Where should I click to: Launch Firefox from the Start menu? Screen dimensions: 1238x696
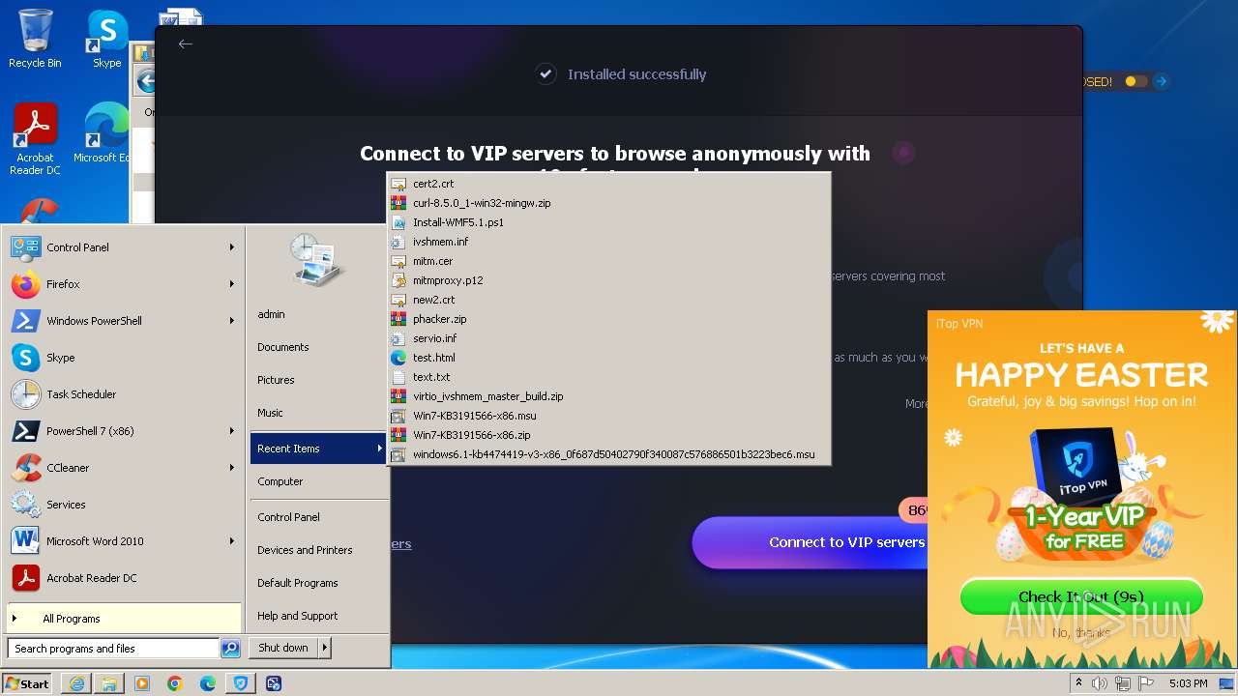123,284
